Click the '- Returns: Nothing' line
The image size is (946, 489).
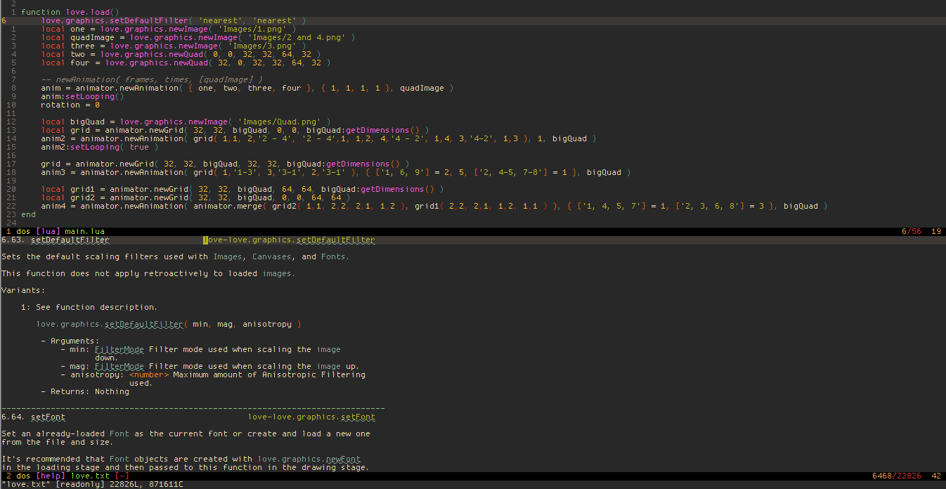(x=85, y=392)
